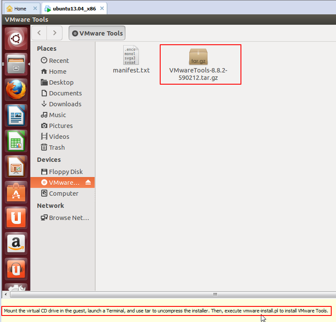Viewport: 336px width, 322px height.
Task: Select Floppy Disk device
Action: 63,172
